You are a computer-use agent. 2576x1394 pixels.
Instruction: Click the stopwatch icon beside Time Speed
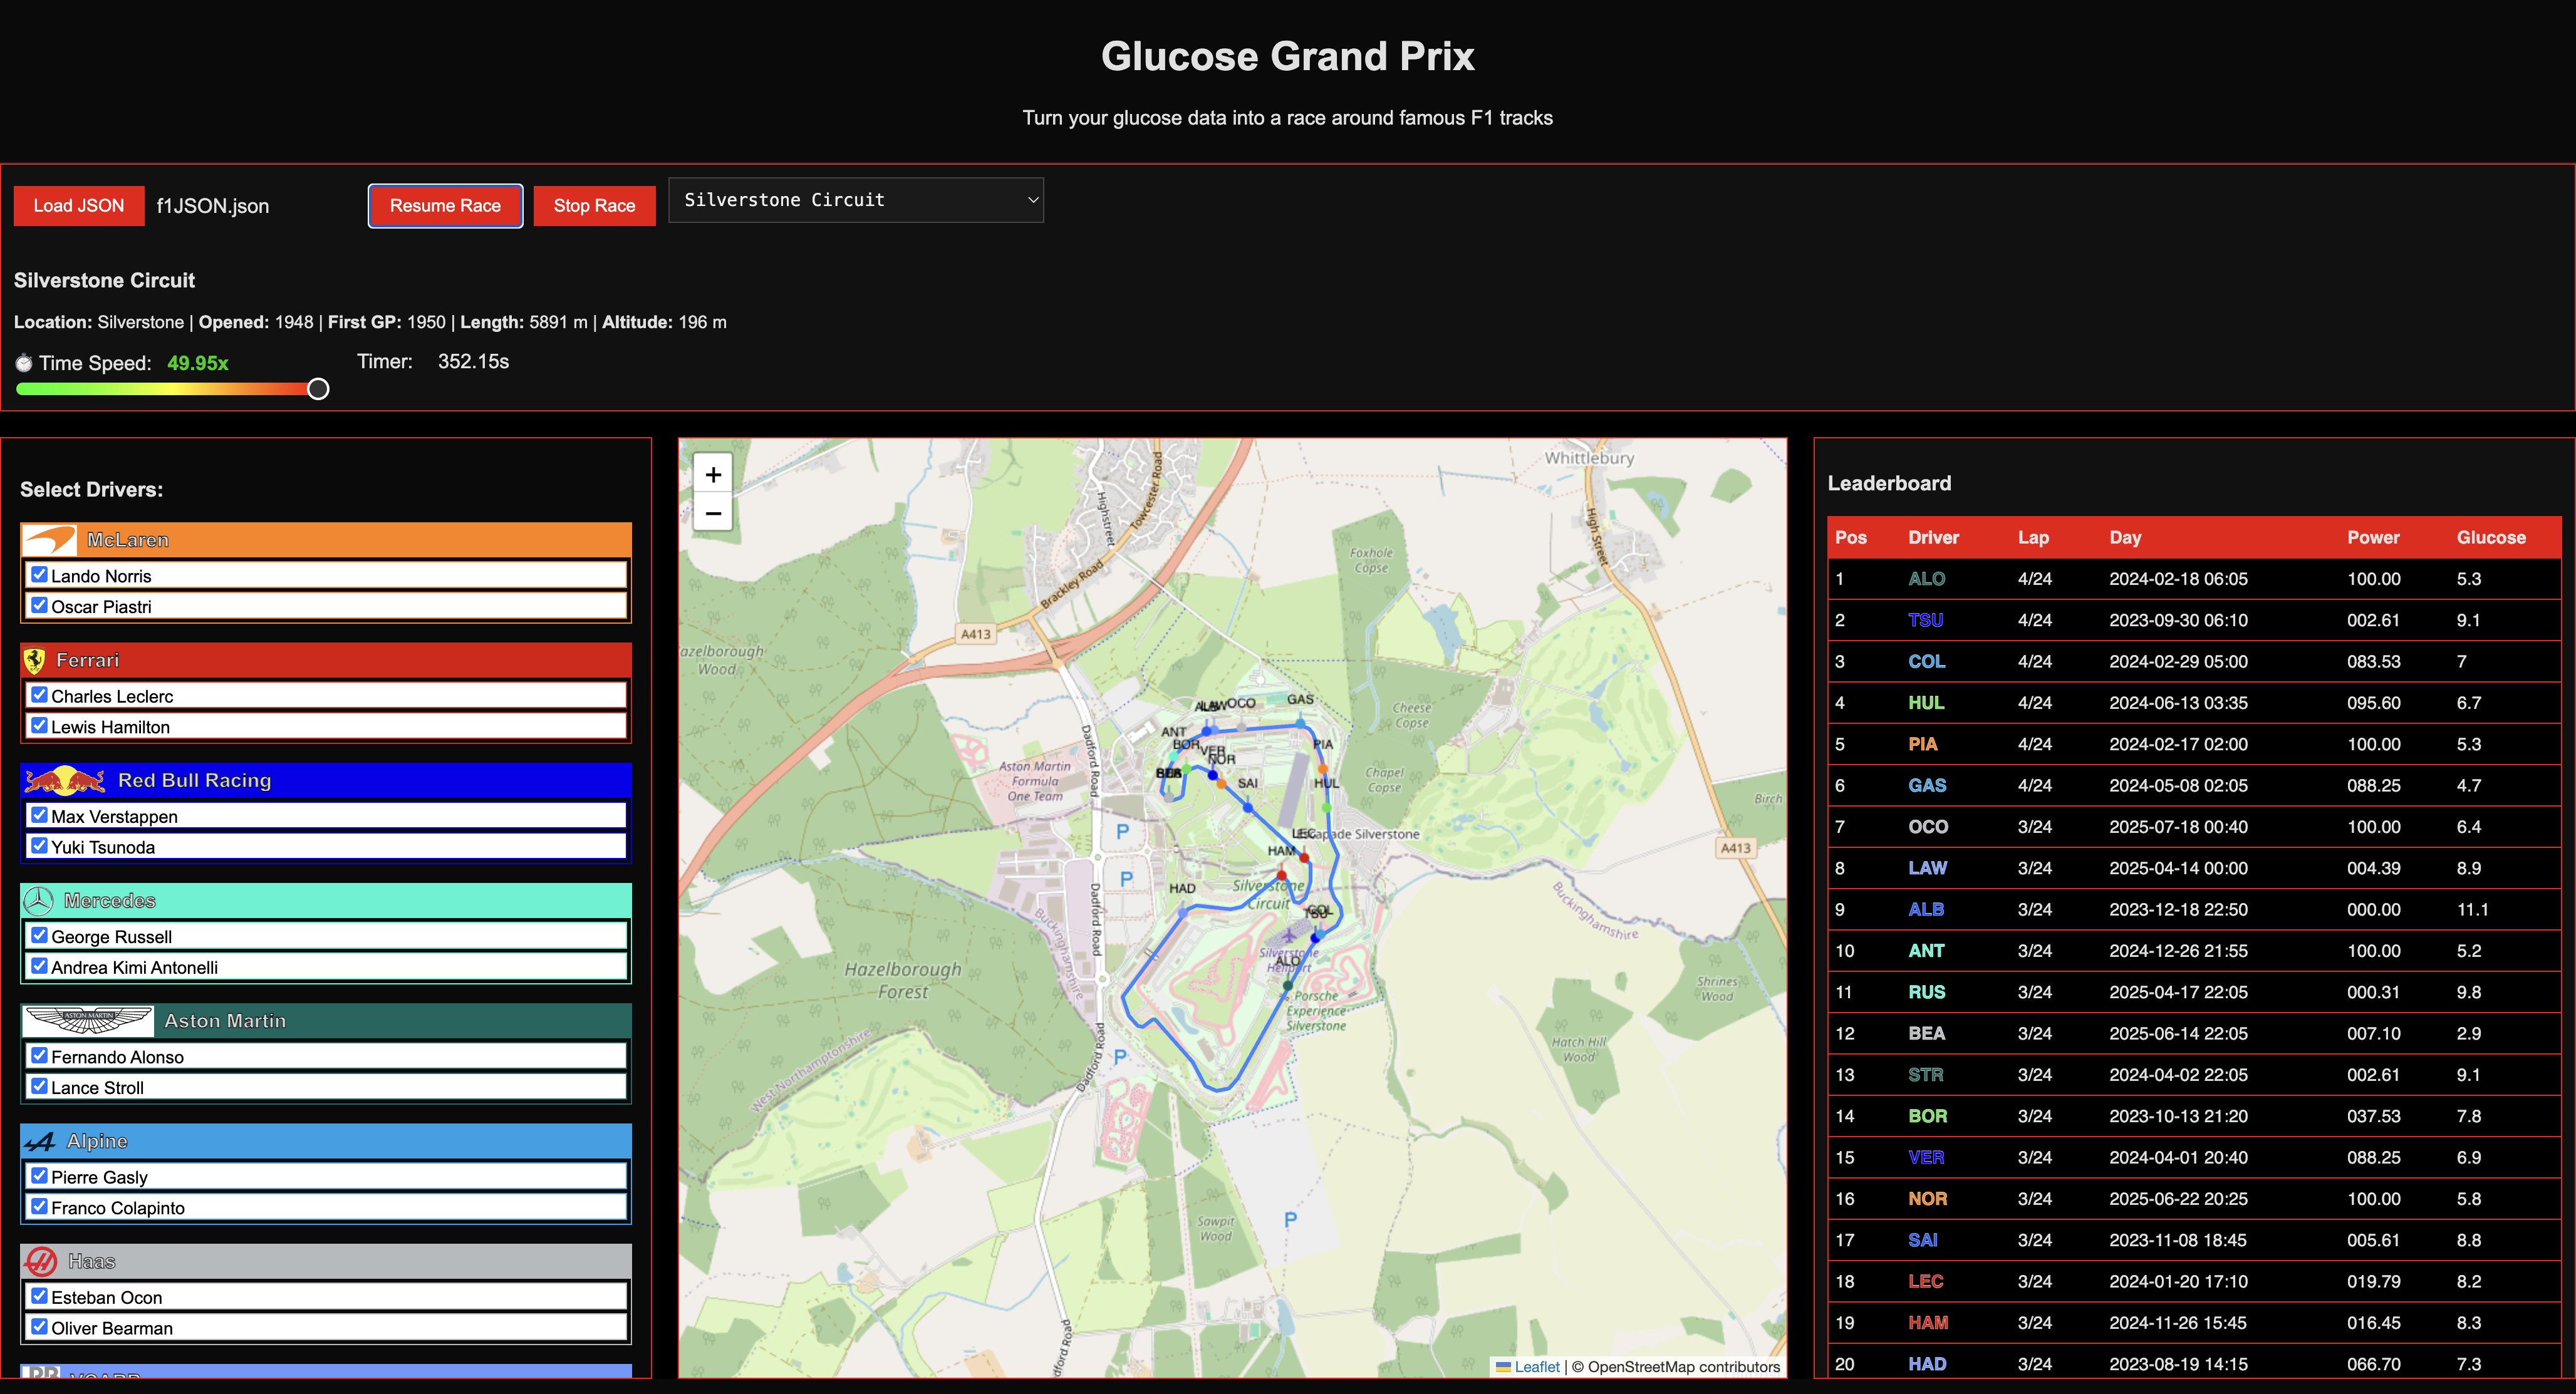24,363
